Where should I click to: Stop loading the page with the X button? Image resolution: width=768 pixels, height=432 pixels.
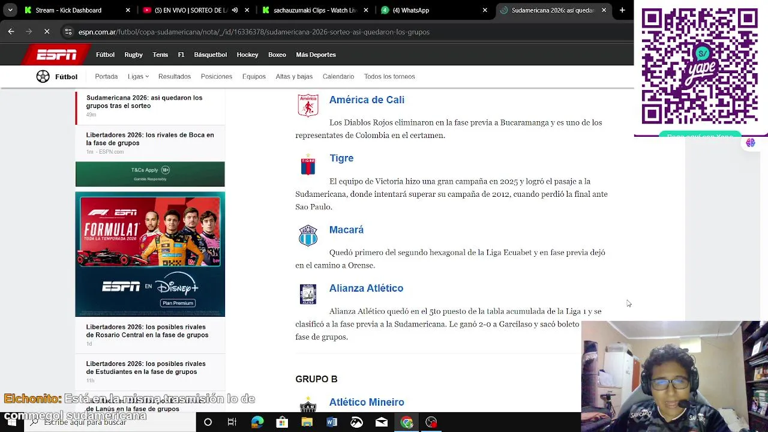point(47,32)
